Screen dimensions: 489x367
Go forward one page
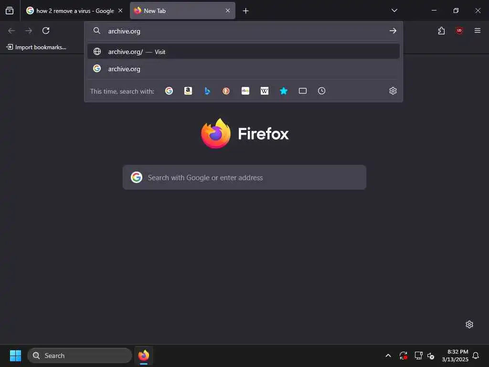(29, 31)
